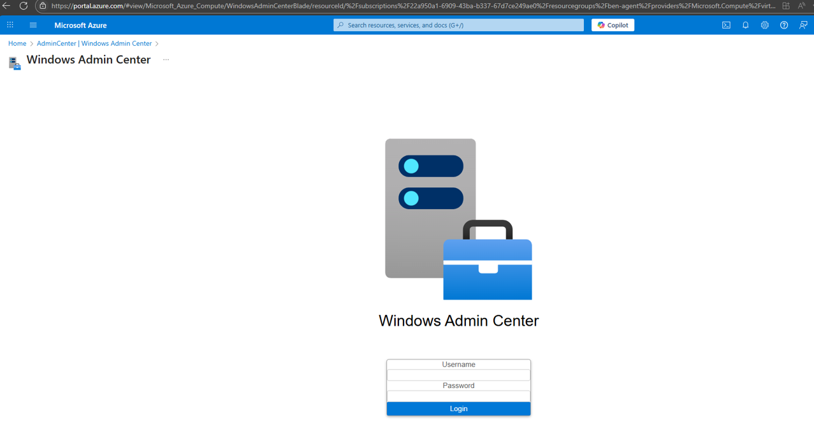Open the Notifications bell
This screenshot has height=427, width=814.
pyautogui.click(x=745, y=25)
